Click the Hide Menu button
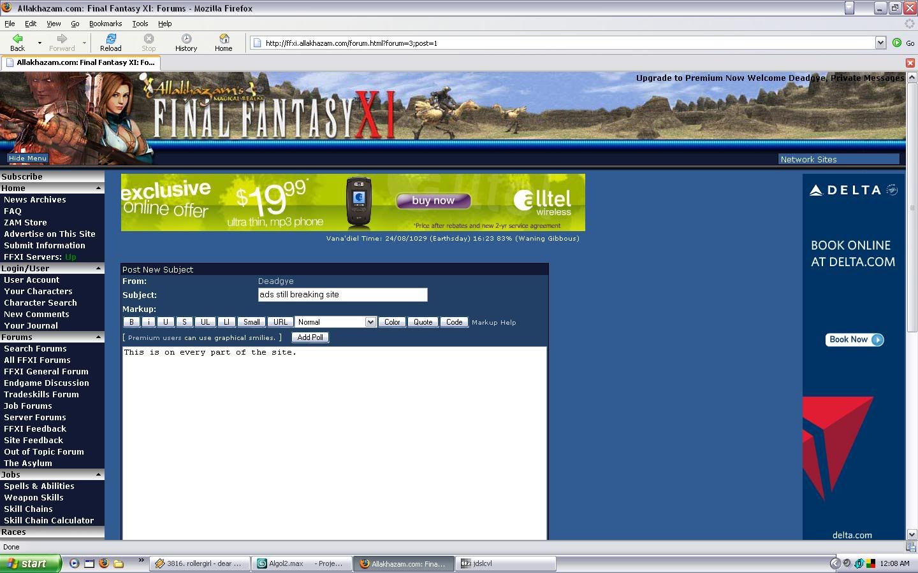Viewport: 918px width, 573px height. coord(27,158)
